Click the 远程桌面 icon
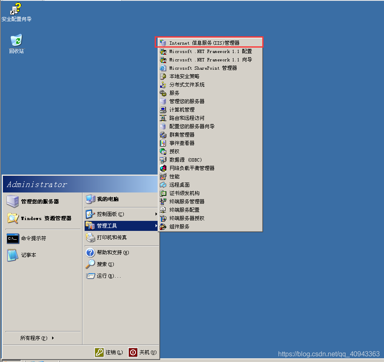 (x=163, y=185)
